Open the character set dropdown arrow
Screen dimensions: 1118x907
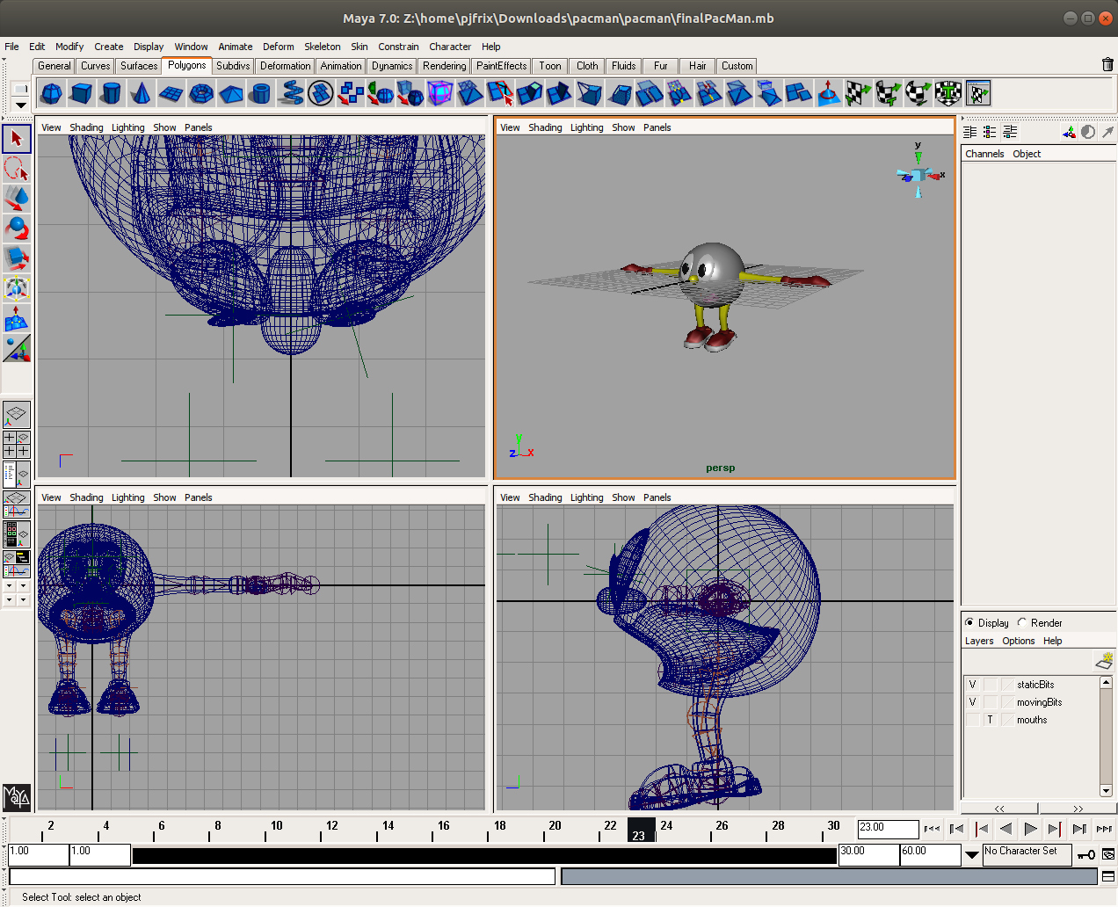point(971,854)
